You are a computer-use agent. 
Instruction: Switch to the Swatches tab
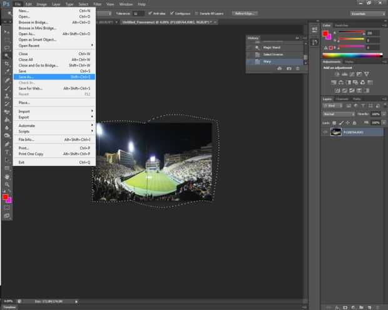(342, 26)
